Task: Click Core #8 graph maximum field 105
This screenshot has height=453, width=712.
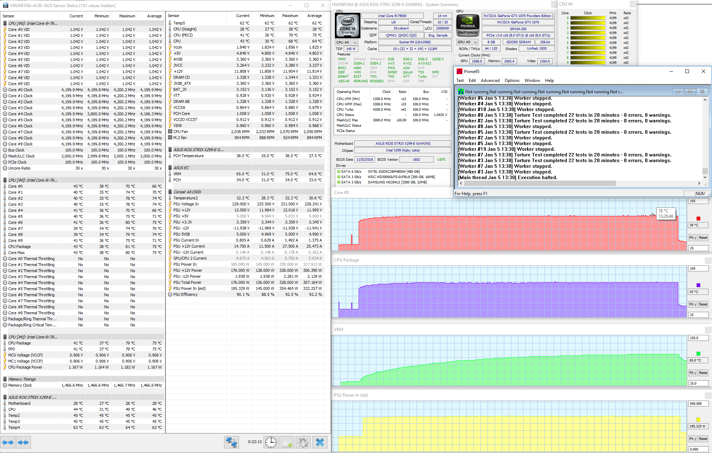Action: point(698,201)
